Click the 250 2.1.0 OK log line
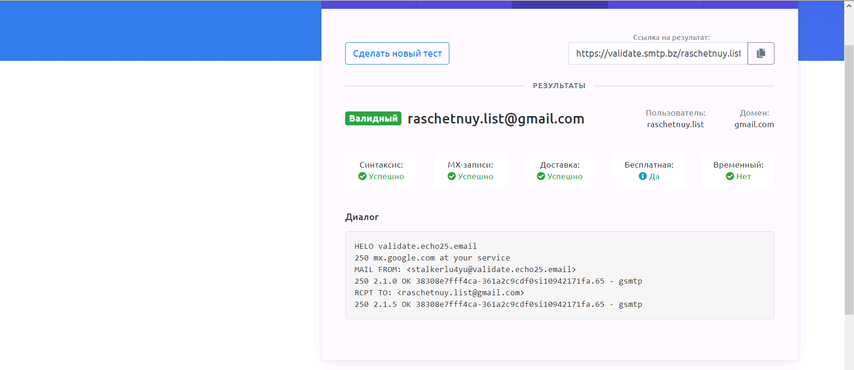The width and height of the screenshot is (854, 370). [x=498, y=281]
